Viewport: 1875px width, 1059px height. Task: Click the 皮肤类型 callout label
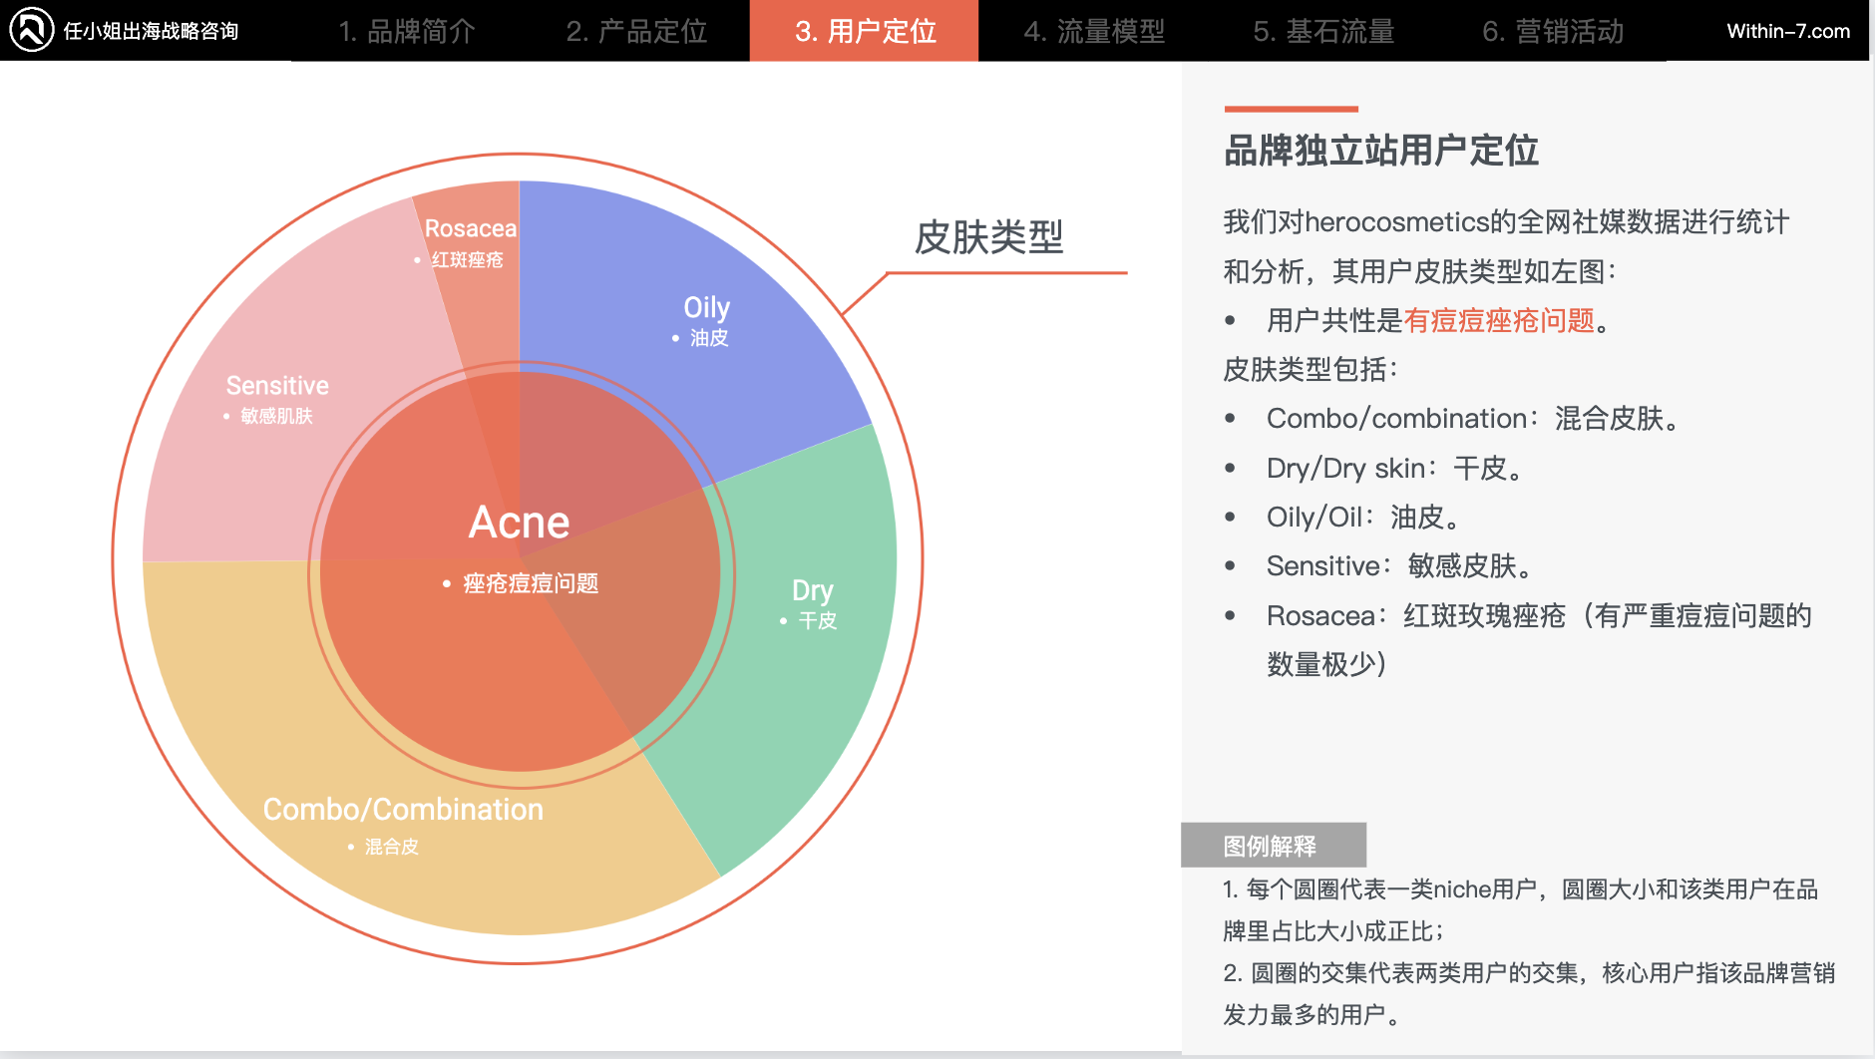click(988, 237)
